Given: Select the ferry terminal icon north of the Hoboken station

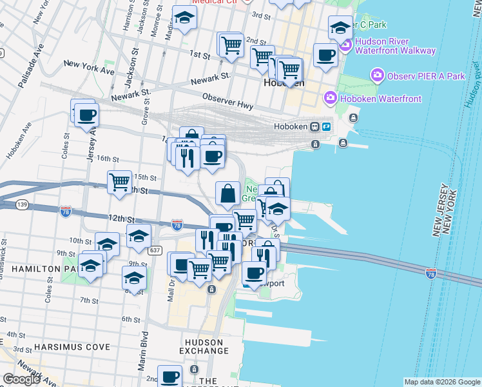Looking at the screenshot, I should [354, 117].
